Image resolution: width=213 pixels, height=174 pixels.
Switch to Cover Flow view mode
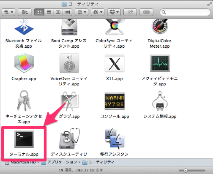click(x=67, y=12)
